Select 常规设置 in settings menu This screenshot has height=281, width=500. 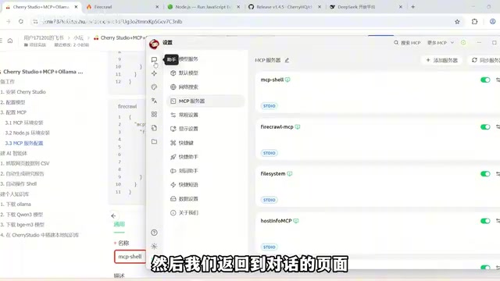click(x=205, y=115)
